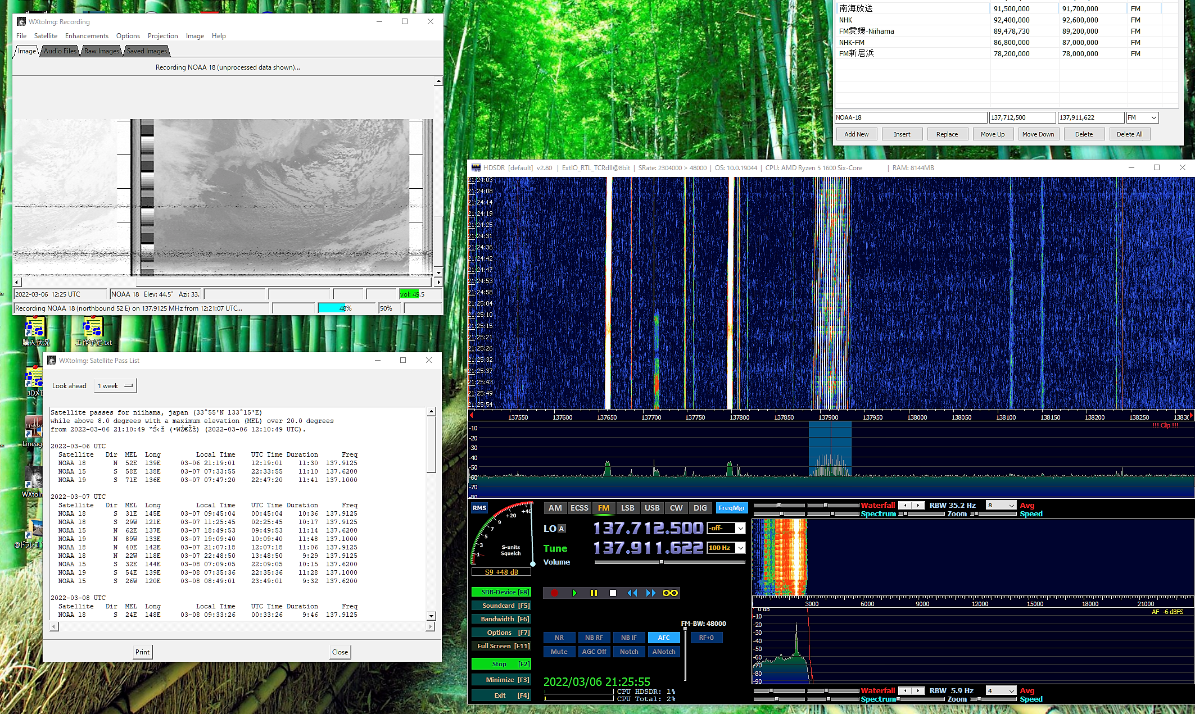Screen dimensions: 1195x714
Task: Open Soundcard [F5] settings
Action: pyautogui.click(x=501, y=606)
